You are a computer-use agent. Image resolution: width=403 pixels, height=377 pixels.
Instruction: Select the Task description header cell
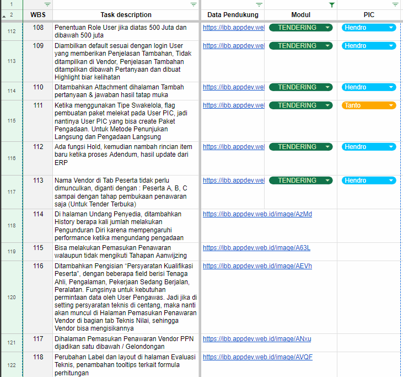pyautogui.click(x=126, y=15)
